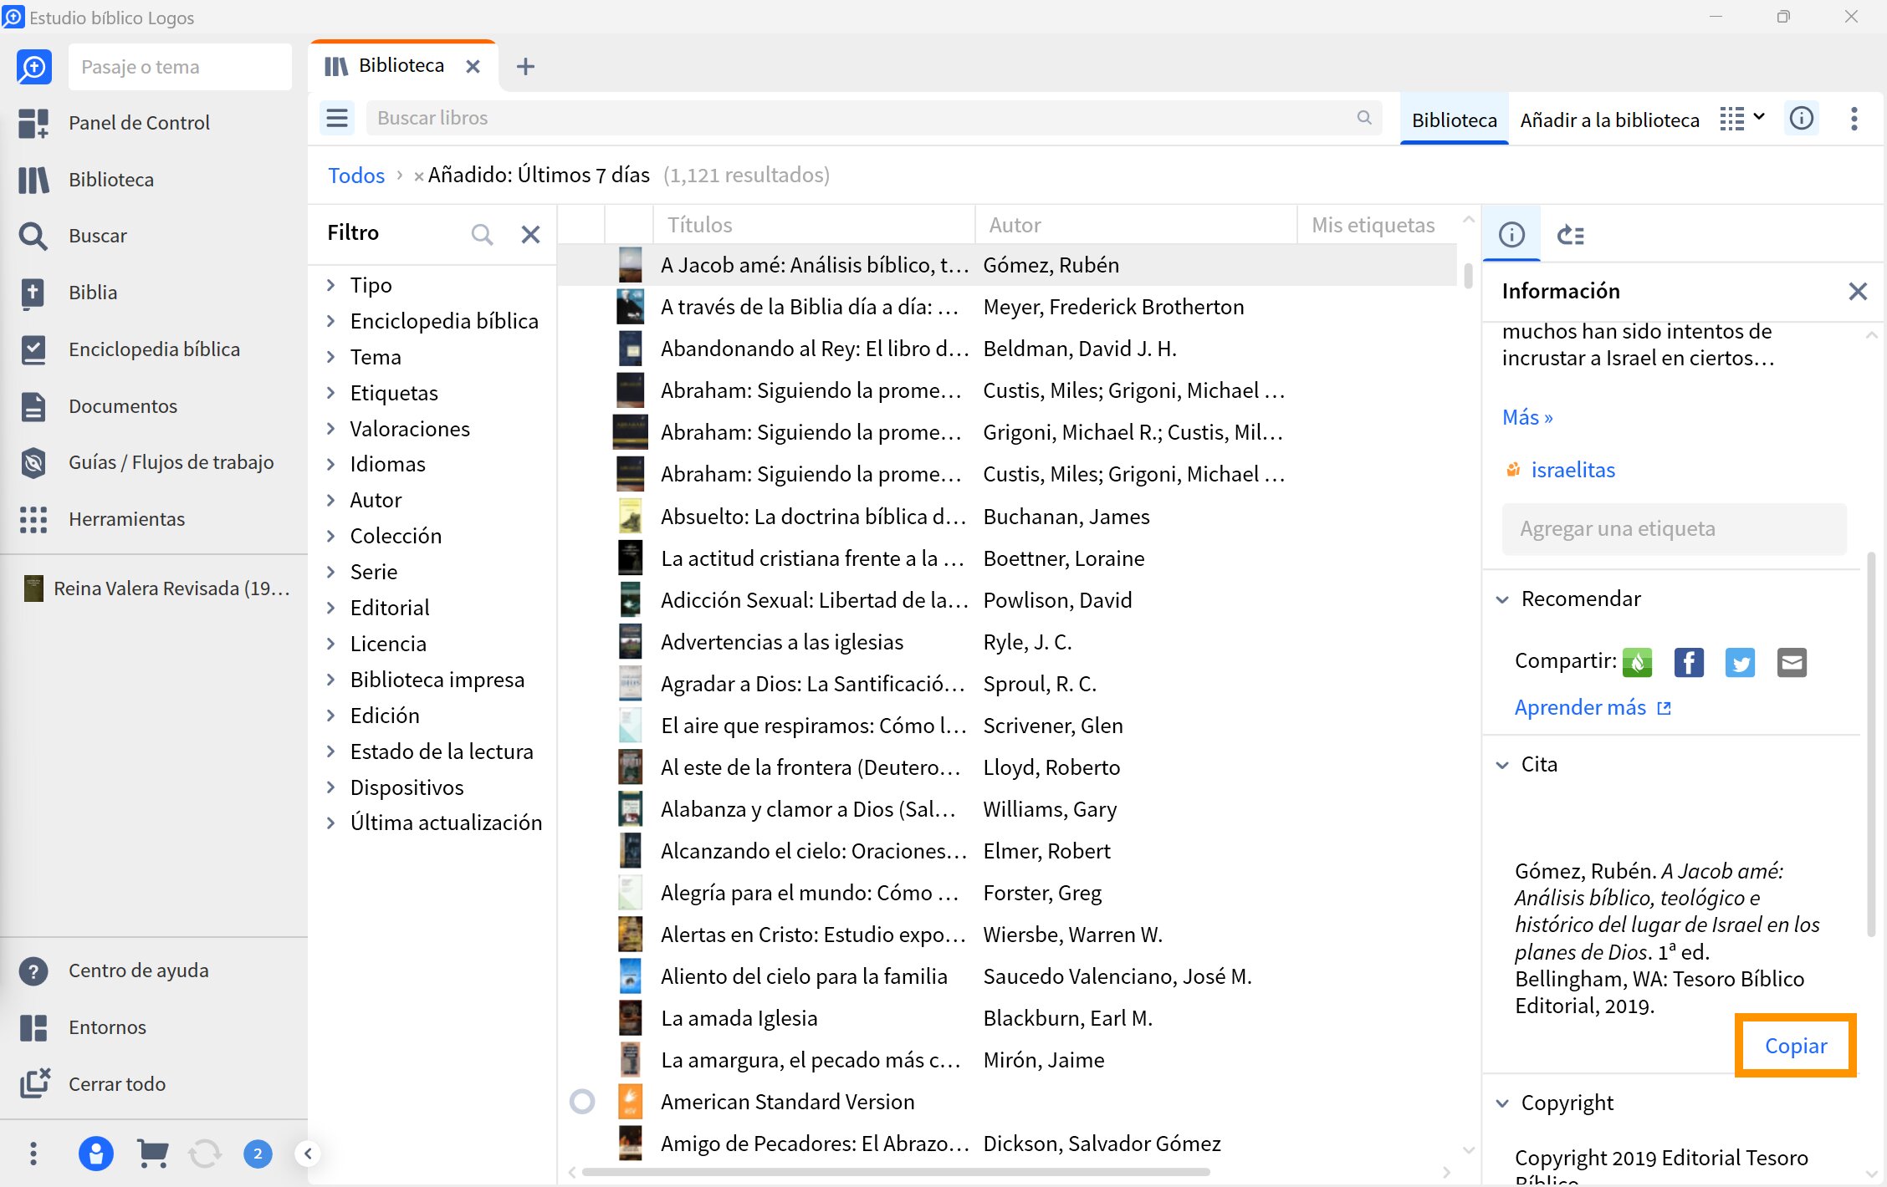Open the shopping cart icon
This screenshot has width=1887, height=1187.
pyautogui.click(x=152, y=1154)
